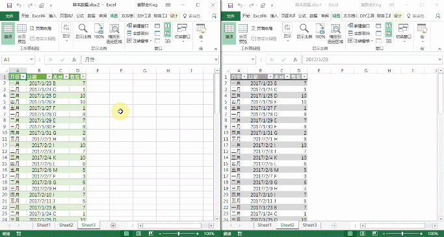
Task: Toggle synchronous scrolling in xlsx:2 window
Action: pyautogui.click(x=167, y=33)
